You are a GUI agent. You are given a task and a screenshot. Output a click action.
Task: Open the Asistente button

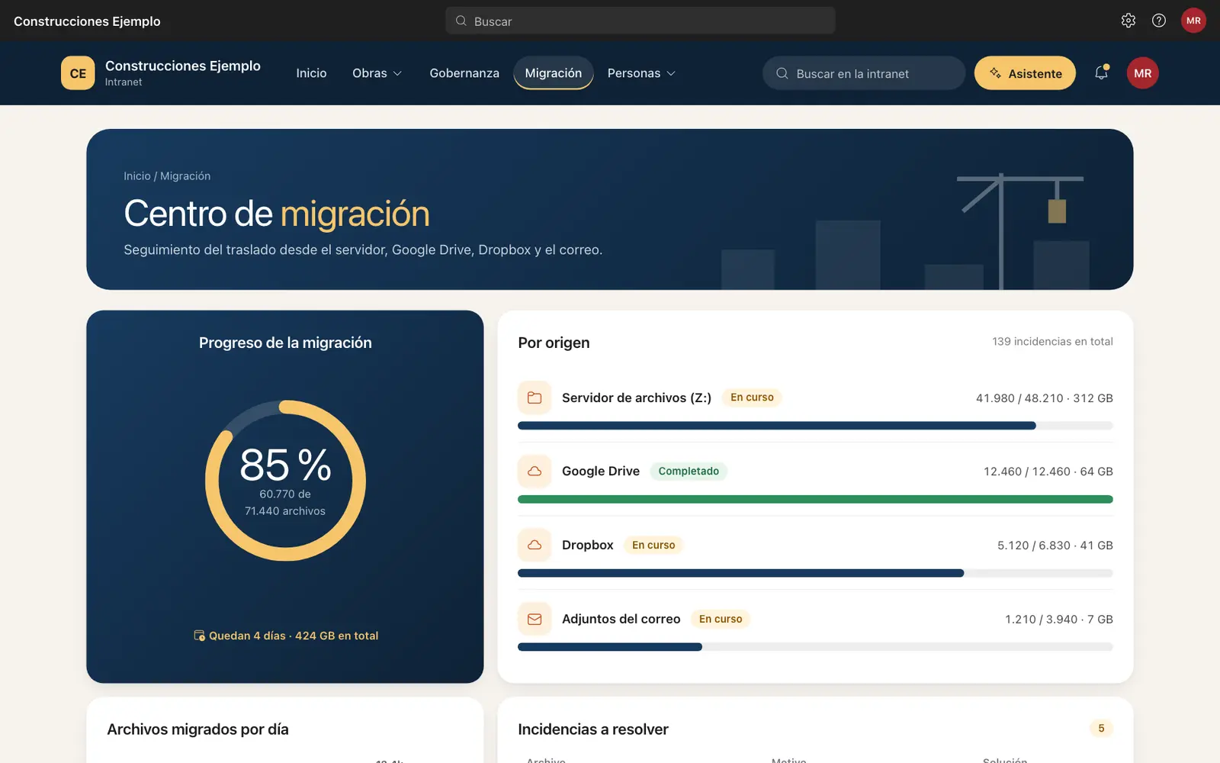click(x=1025, y=73)
